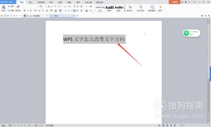
Task: Align text left
Action: 65,10
